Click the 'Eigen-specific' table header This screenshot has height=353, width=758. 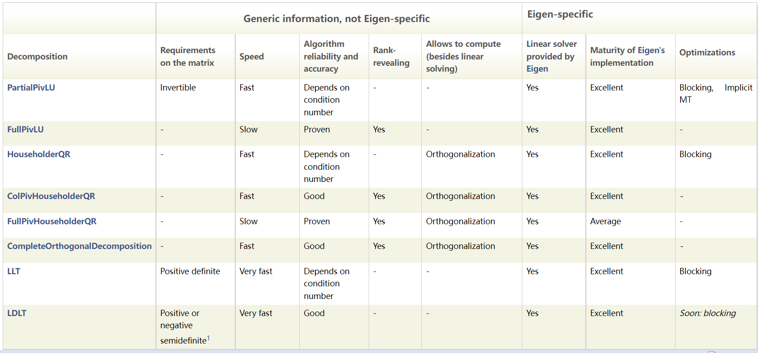(560, 14)
